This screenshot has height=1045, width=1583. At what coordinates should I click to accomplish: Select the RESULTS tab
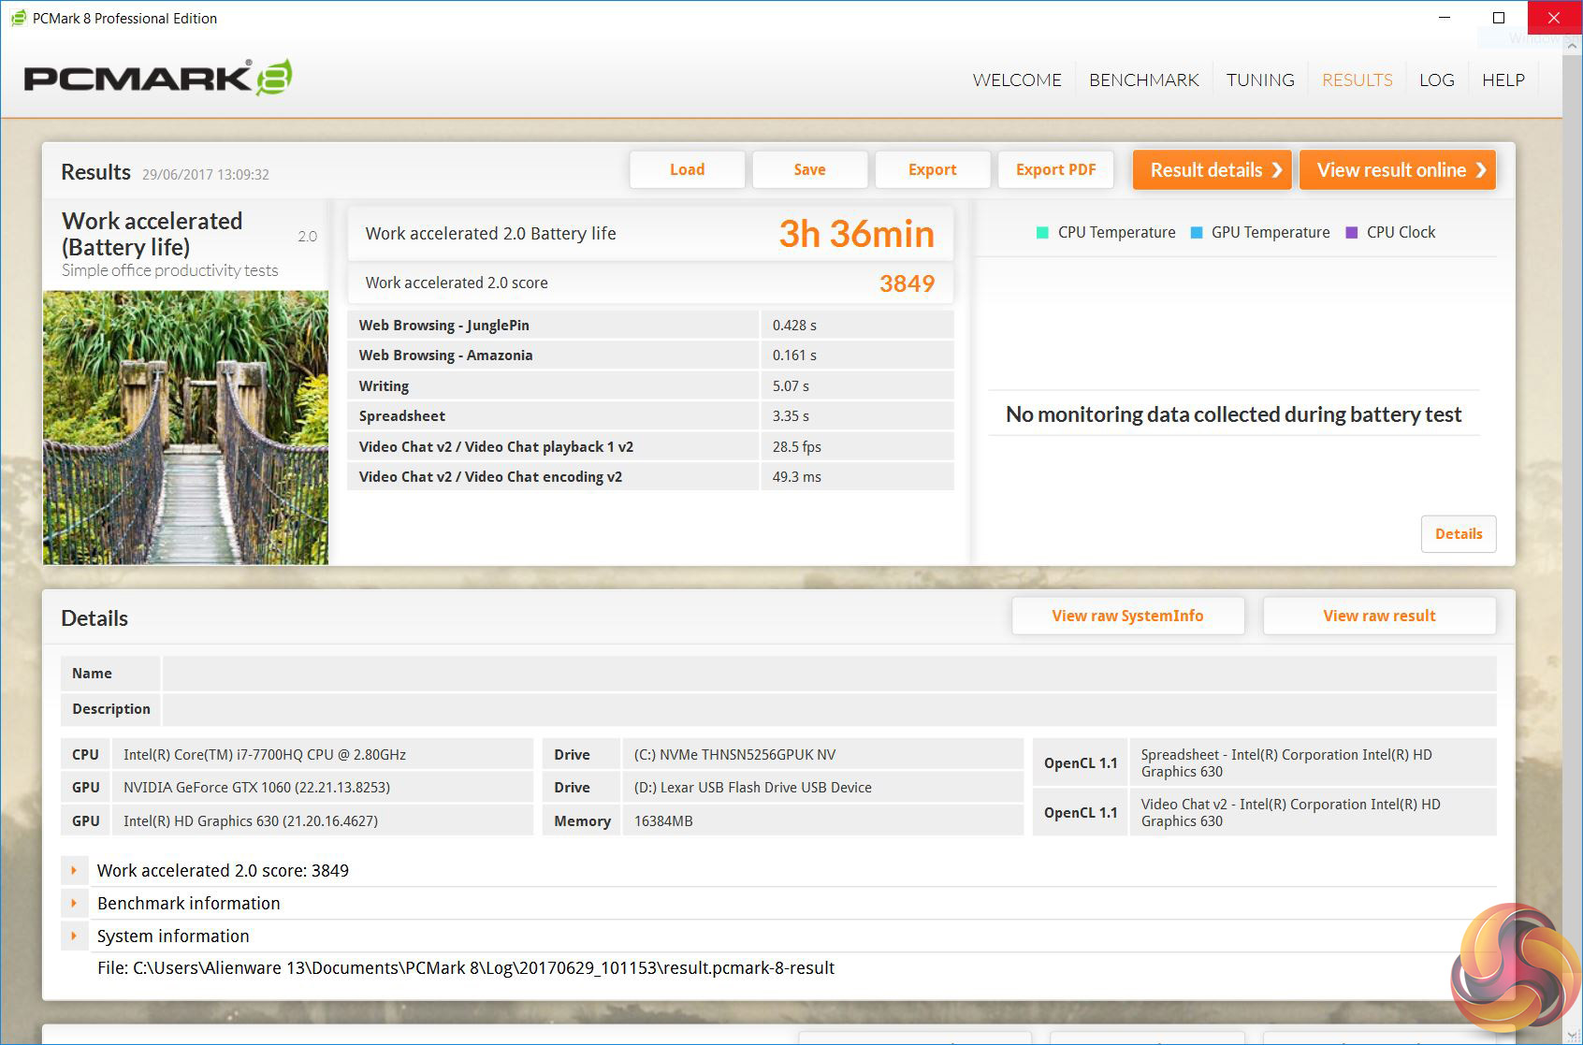pos(1357,80)
